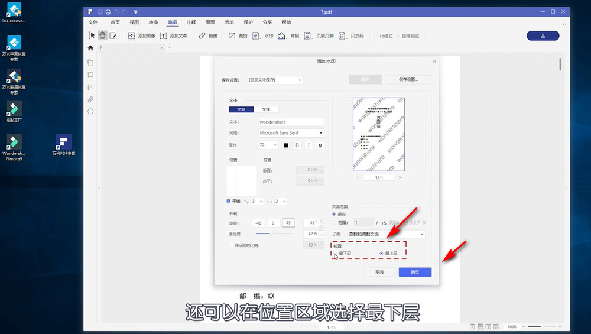Viewport: 591px width, 334px height.
Task: Open the 保存设置 preset dropdown
Action: tap(275, 80)
